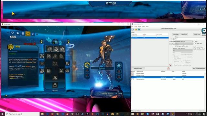This screenshot has width=207, height=116.
Task: Tick the Not checkbox
Action: [194, 42]
